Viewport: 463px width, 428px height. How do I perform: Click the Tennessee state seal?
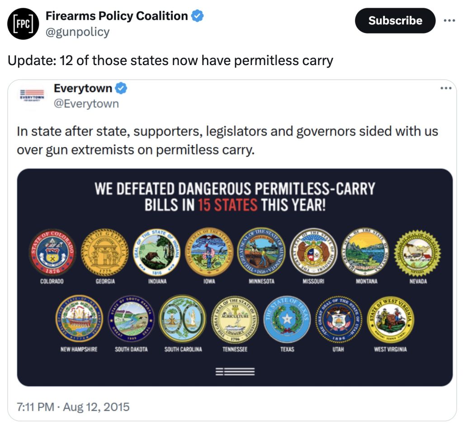pos(235,319)
